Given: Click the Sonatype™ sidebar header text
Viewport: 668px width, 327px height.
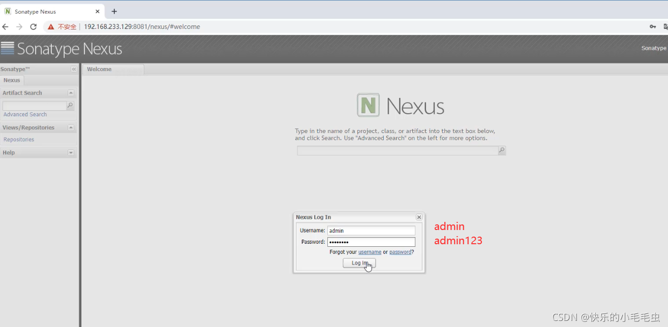Looking at the screenshot, I should tap(15, 69).
